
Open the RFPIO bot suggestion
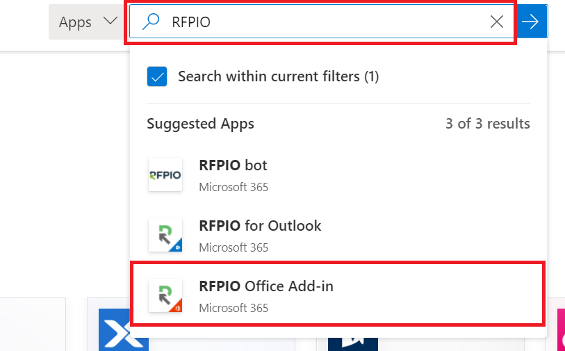pyautogui.click(x=338, y=175)
